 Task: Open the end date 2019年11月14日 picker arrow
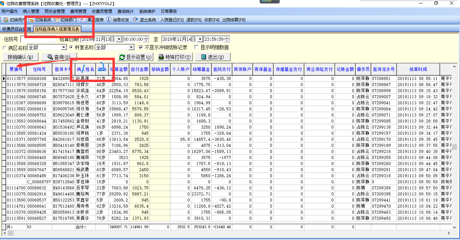coord(200,39)
